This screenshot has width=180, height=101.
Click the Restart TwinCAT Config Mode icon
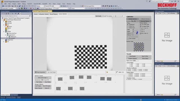24,8
